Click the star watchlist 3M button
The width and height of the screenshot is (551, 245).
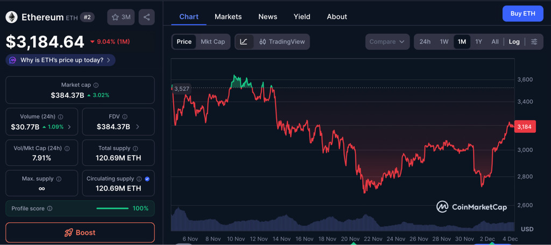[x=121, y=17]
